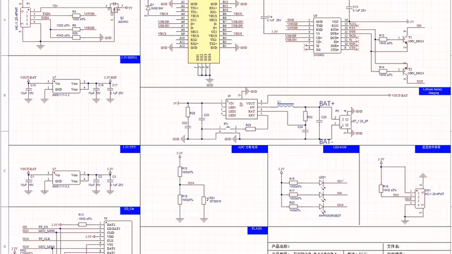Select the 47KΩ resistor R25 symbol
Viewport: 452px width, 254px height.
pyautogui.click(x=76, y=37)
